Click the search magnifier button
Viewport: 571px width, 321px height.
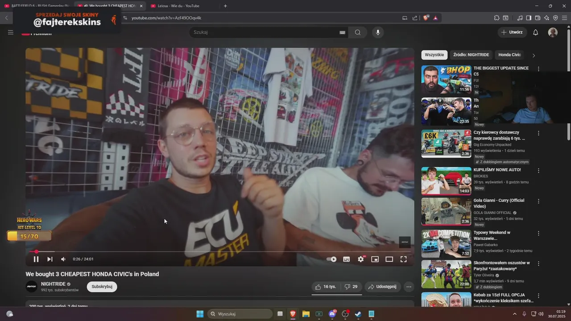coord(358,32)
